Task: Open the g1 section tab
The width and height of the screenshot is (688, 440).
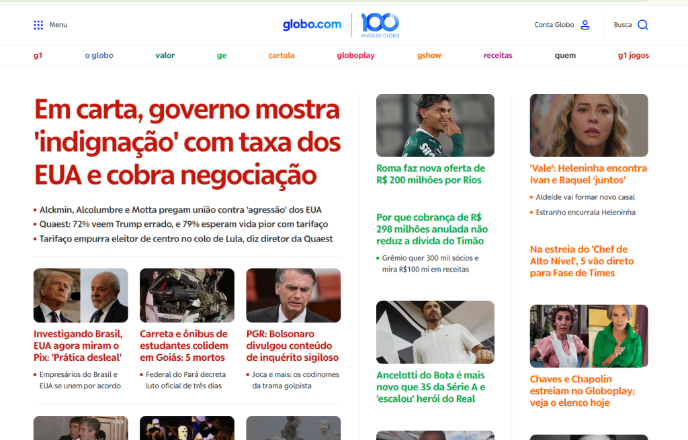Action: pyautogui.click(x=38, y=55)
